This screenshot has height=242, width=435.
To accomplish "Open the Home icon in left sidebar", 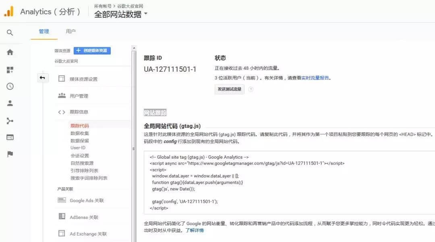I will coord(10,52).
